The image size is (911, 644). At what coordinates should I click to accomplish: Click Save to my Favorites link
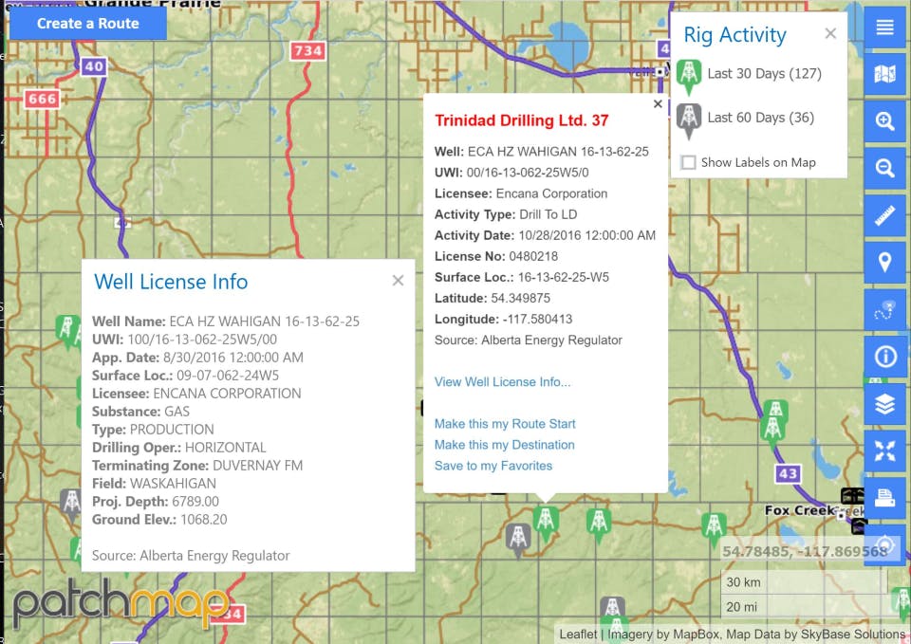pyautogui.click(x=493, y=465)
